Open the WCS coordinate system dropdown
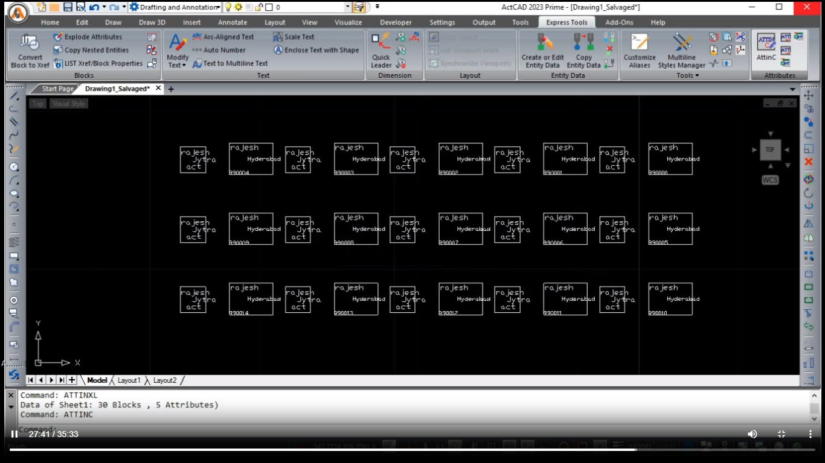This screenshot has height=463, width=825. pos(770,180)
